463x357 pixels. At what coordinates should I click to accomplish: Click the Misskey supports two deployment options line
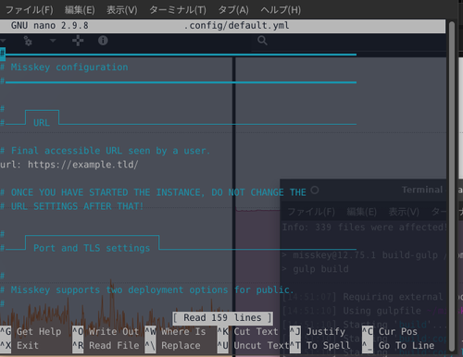pos(147,289)
